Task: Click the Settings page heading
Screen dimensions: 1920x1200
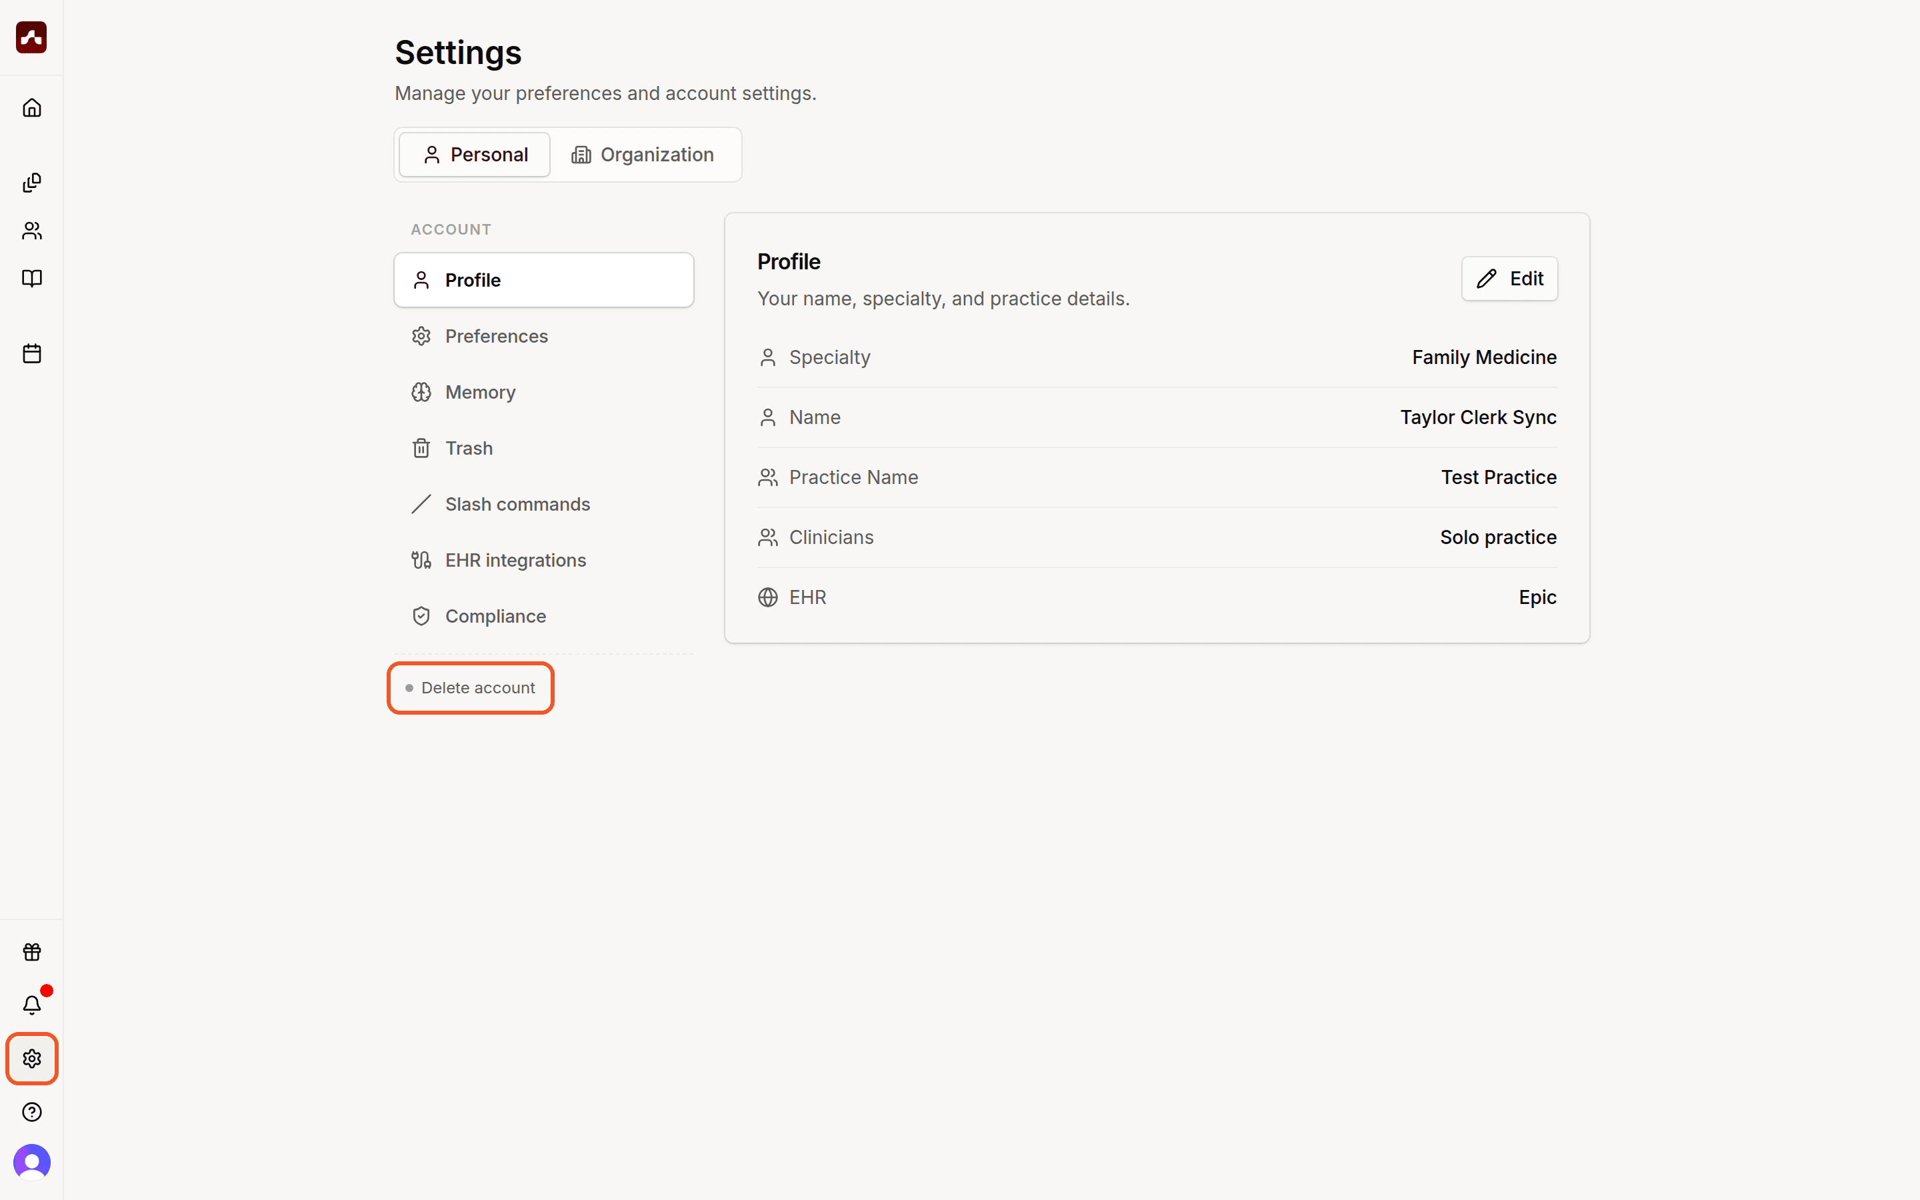Action: (x=458, y=53)
